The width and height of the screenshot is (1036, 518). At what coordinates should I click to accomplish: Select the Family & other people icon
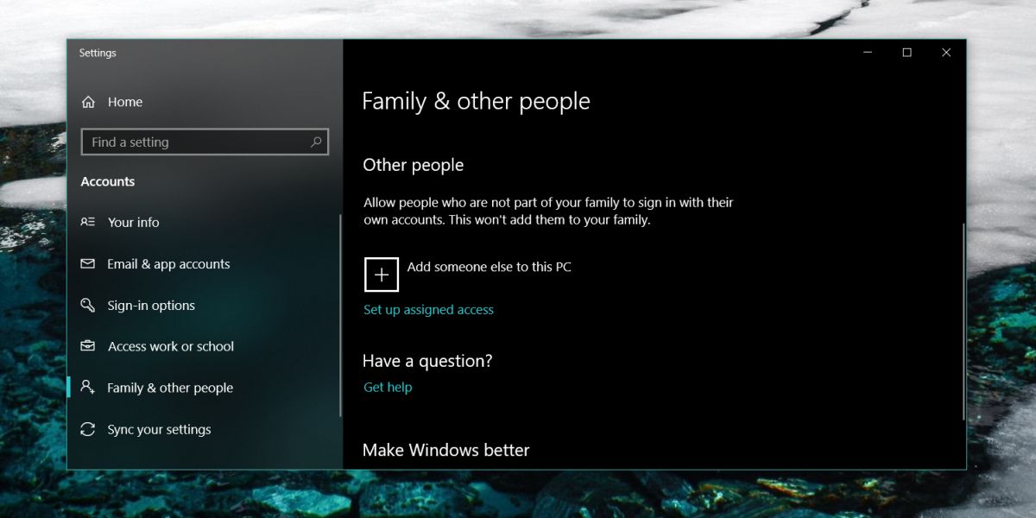click(87, 387)
